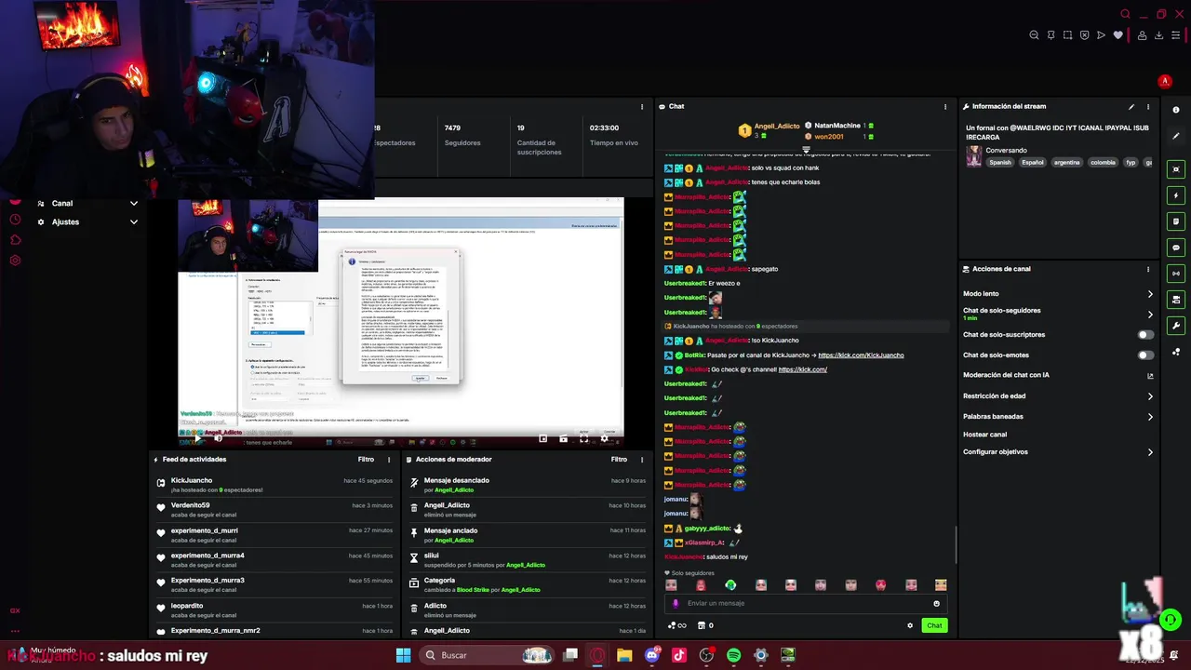This screenshot has height=670, width=1191.
Task: Open Modo lento options arrow
Action: pos(1150,294)
